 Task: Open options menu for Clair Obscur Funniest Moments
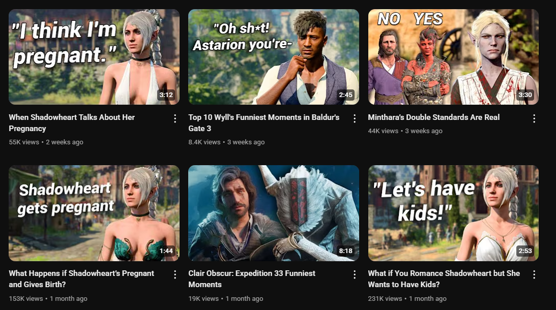click(355, 274)
